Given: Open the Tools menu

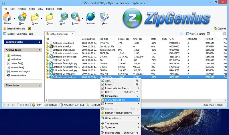Looking at the screenshot, I should [x=32, y=9].
